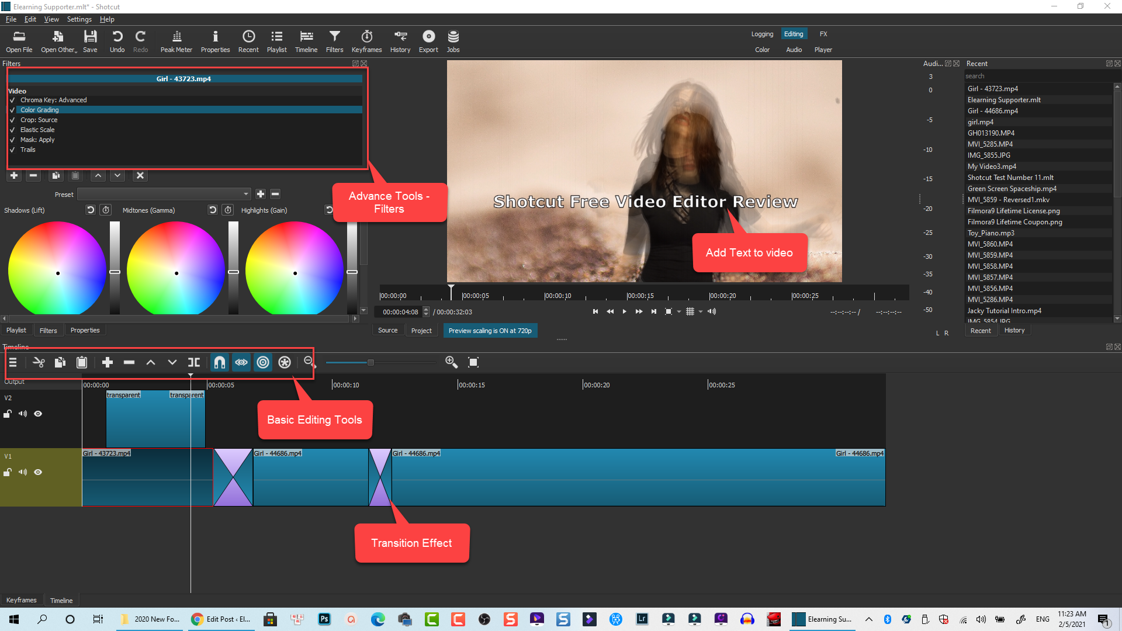Screen dimensions: 1122x631
Task: Open the Keyframes panel from toolbar
Action: (366, 41)
